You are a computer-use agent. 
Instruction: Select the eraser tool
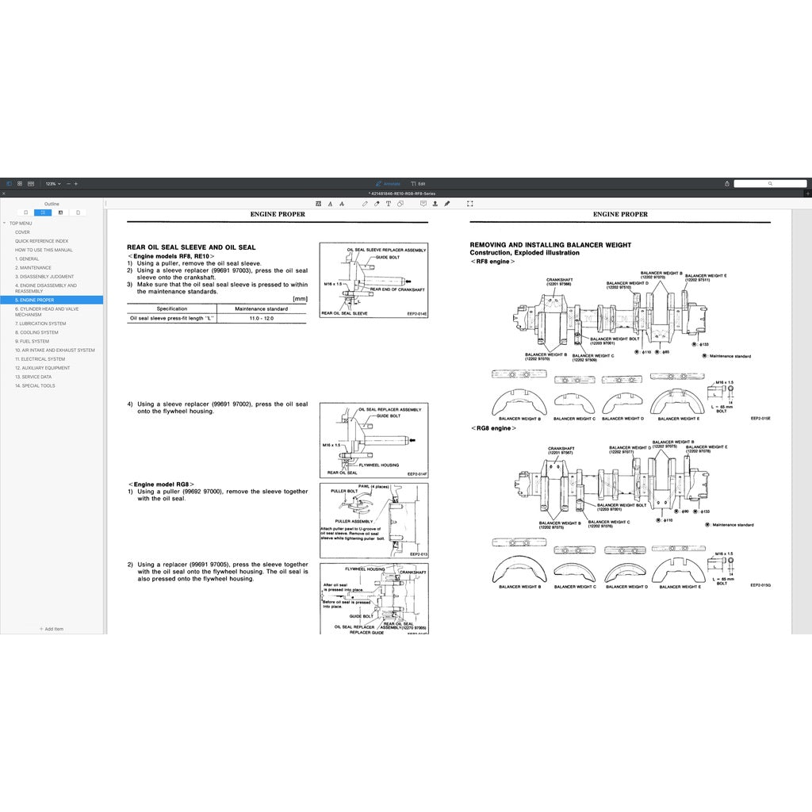pos(377,204)
